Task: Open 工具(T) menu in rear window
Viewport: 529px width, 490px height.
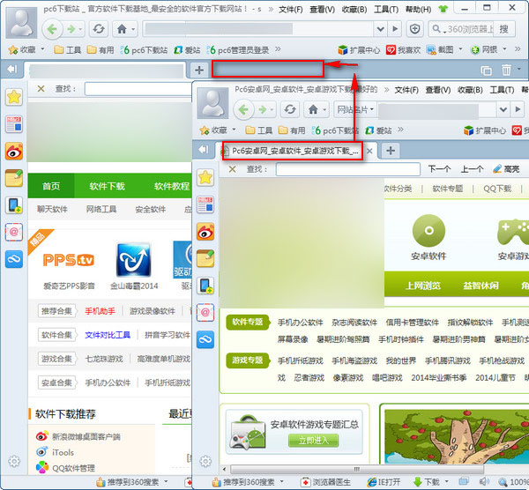Action: point(386,10)
